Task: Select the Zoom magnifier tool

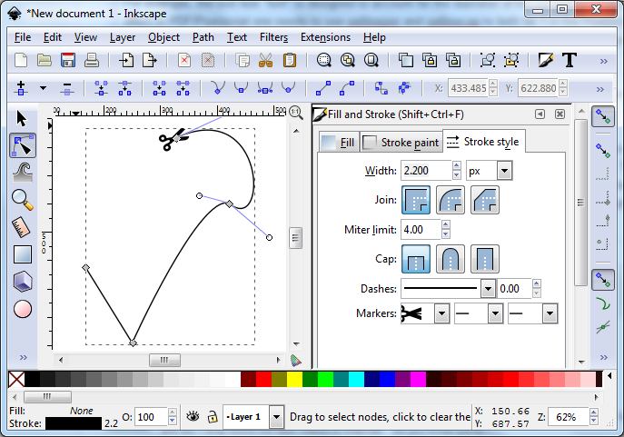Action: [23, 200]
